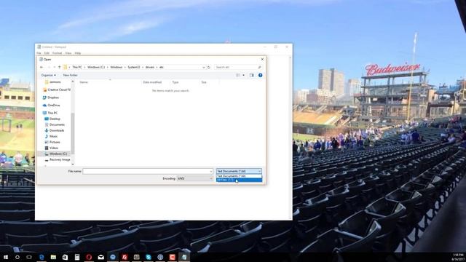466x262 pixels.
Task: Open File Explorer from the taskbar
Action: pyautogui.click(x=53, y=257)
